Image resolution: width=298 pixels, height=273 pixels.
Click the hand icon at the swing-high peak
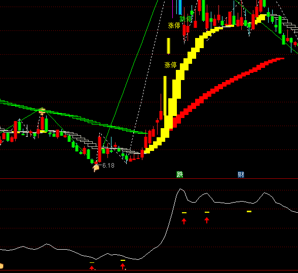42,110
